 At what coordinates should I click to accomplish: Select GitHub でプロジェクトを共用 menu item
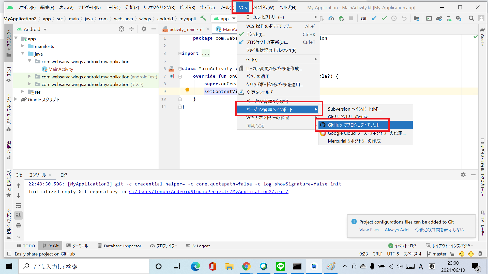353,125
